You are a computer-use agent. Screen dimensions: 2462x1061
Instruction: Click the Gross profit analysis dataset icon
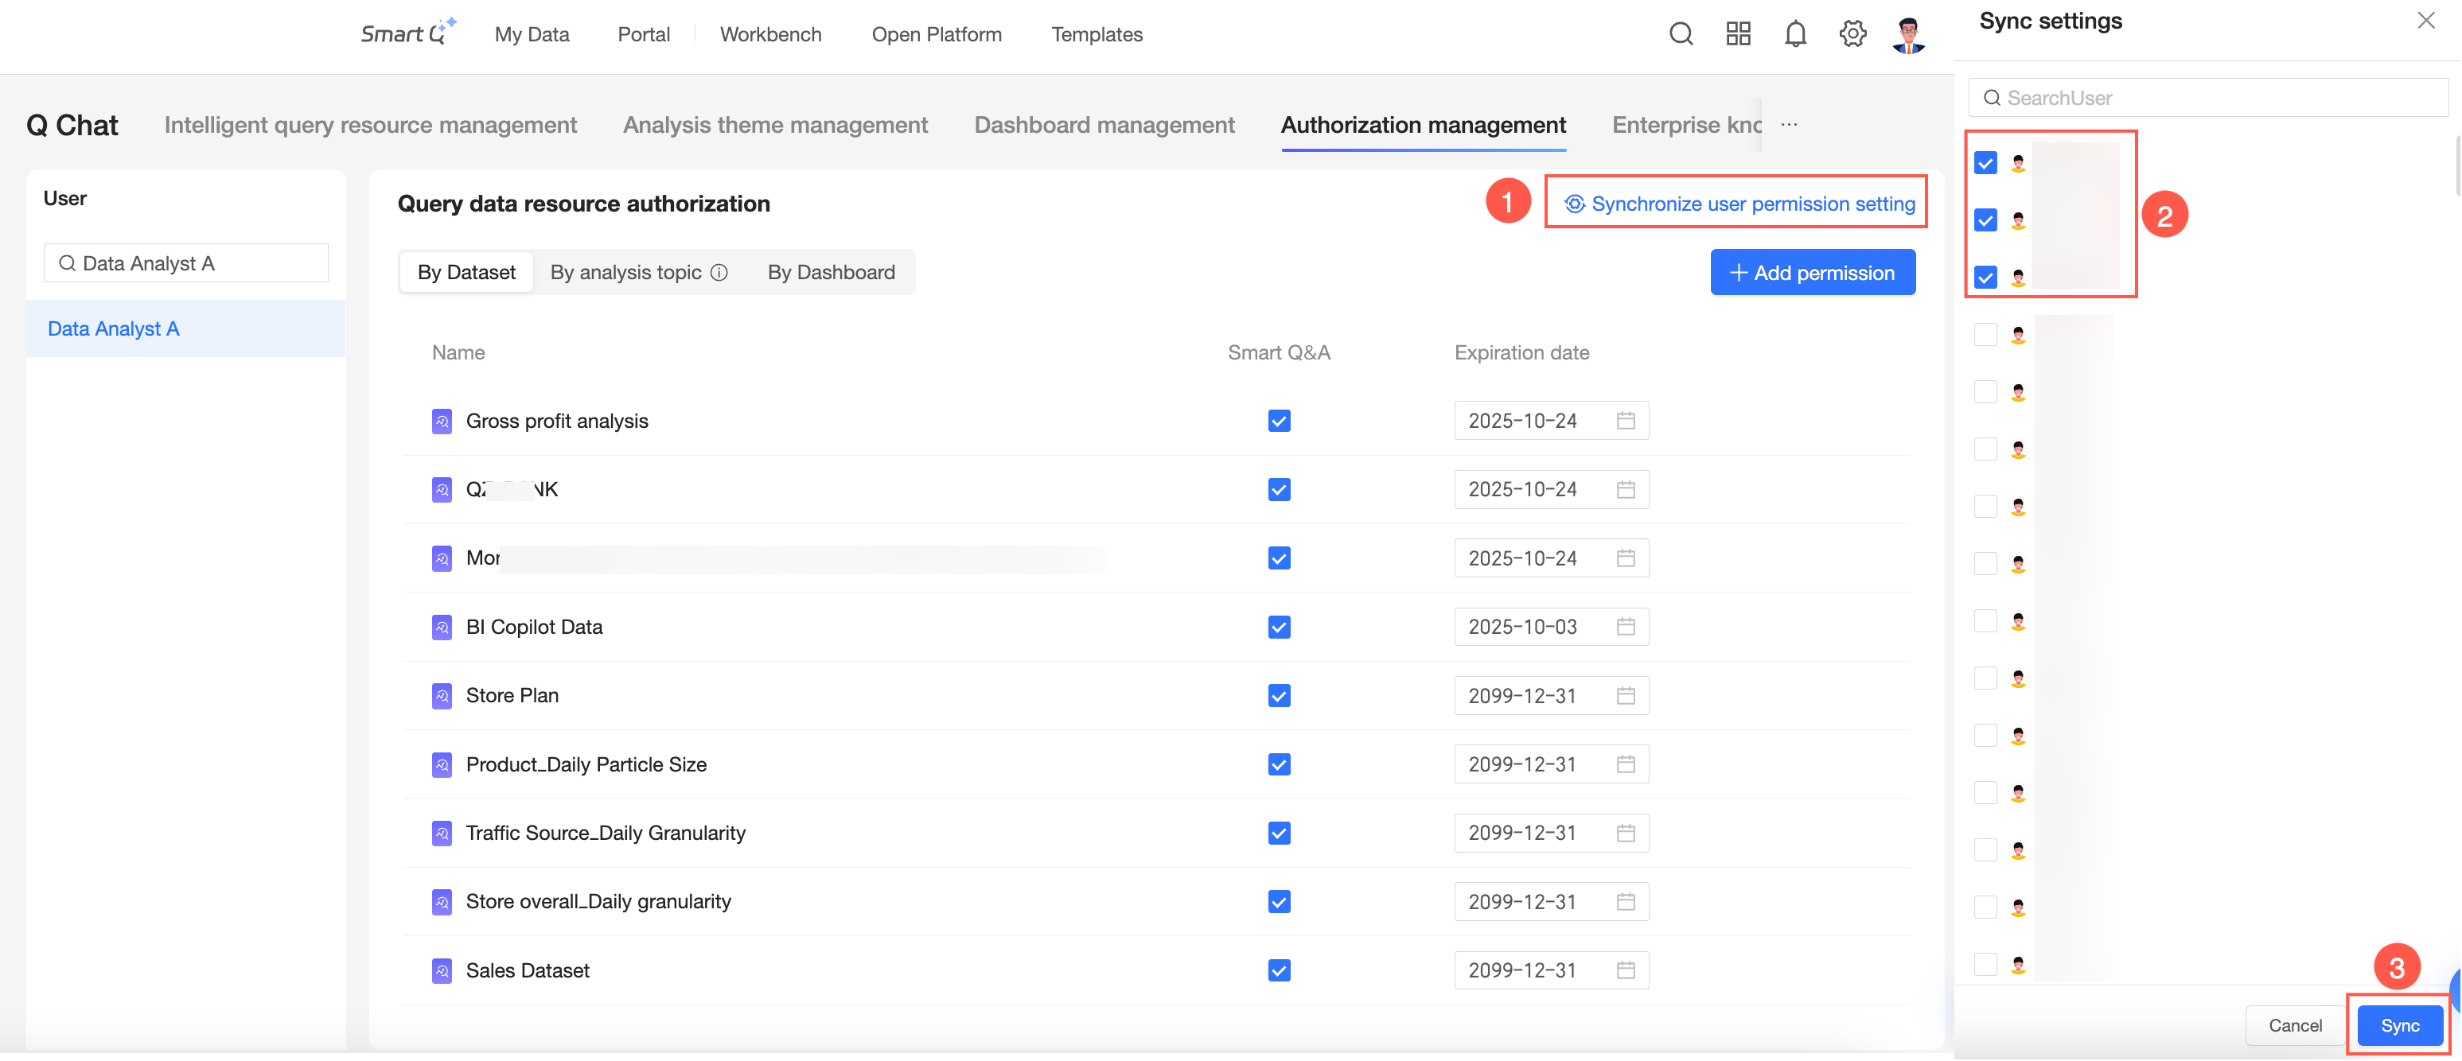pyautogui.click(x=442, y=422)
